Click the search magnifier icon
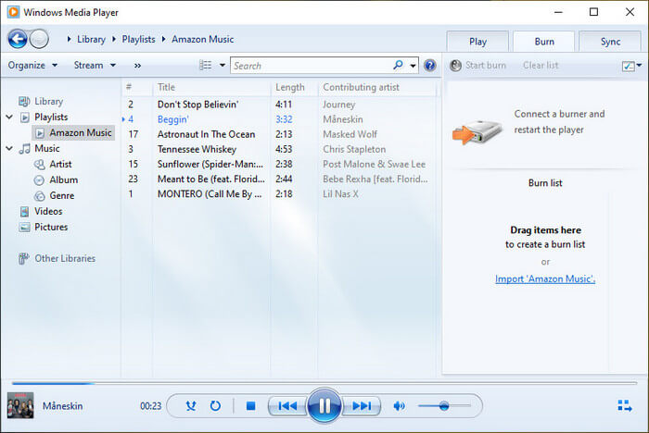649x433 pixels. [x=398, y=66]
